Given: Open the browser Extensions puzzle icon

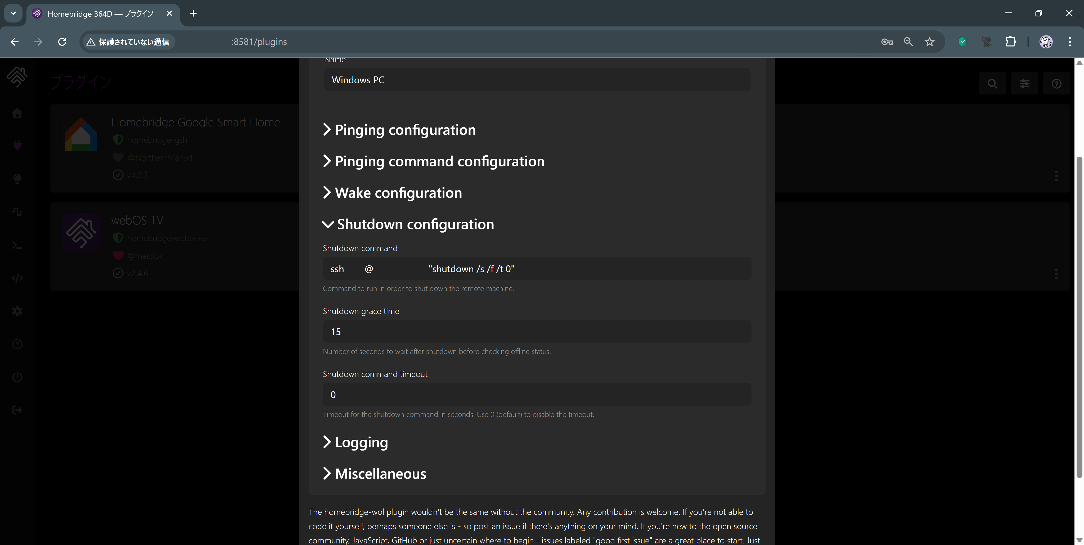Looking at the screenshot, I should point(1010,42).
